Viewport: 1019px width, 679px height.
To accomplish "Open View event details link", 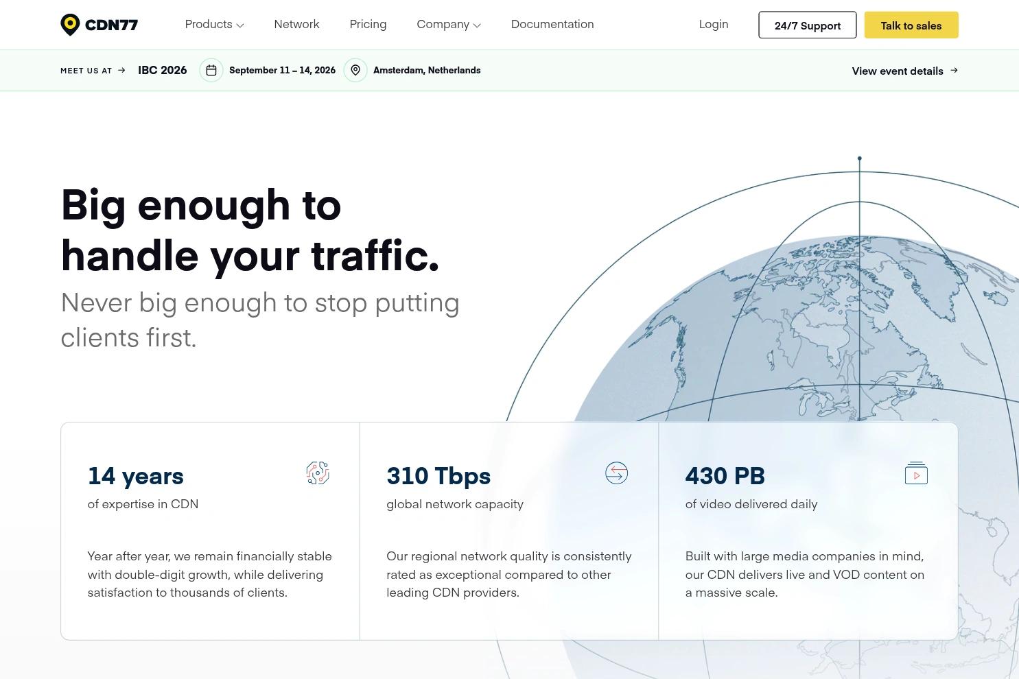I will [x=904, y=71].
